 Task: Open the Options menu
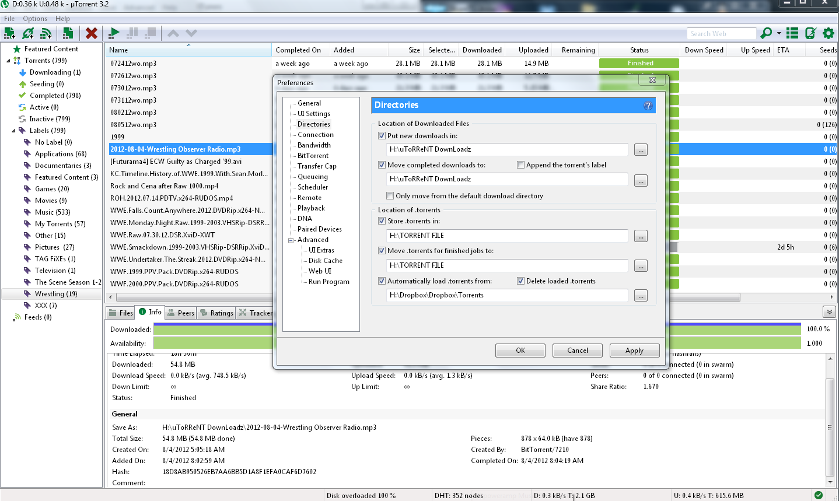pyautogui.click(x=35, y=19)
